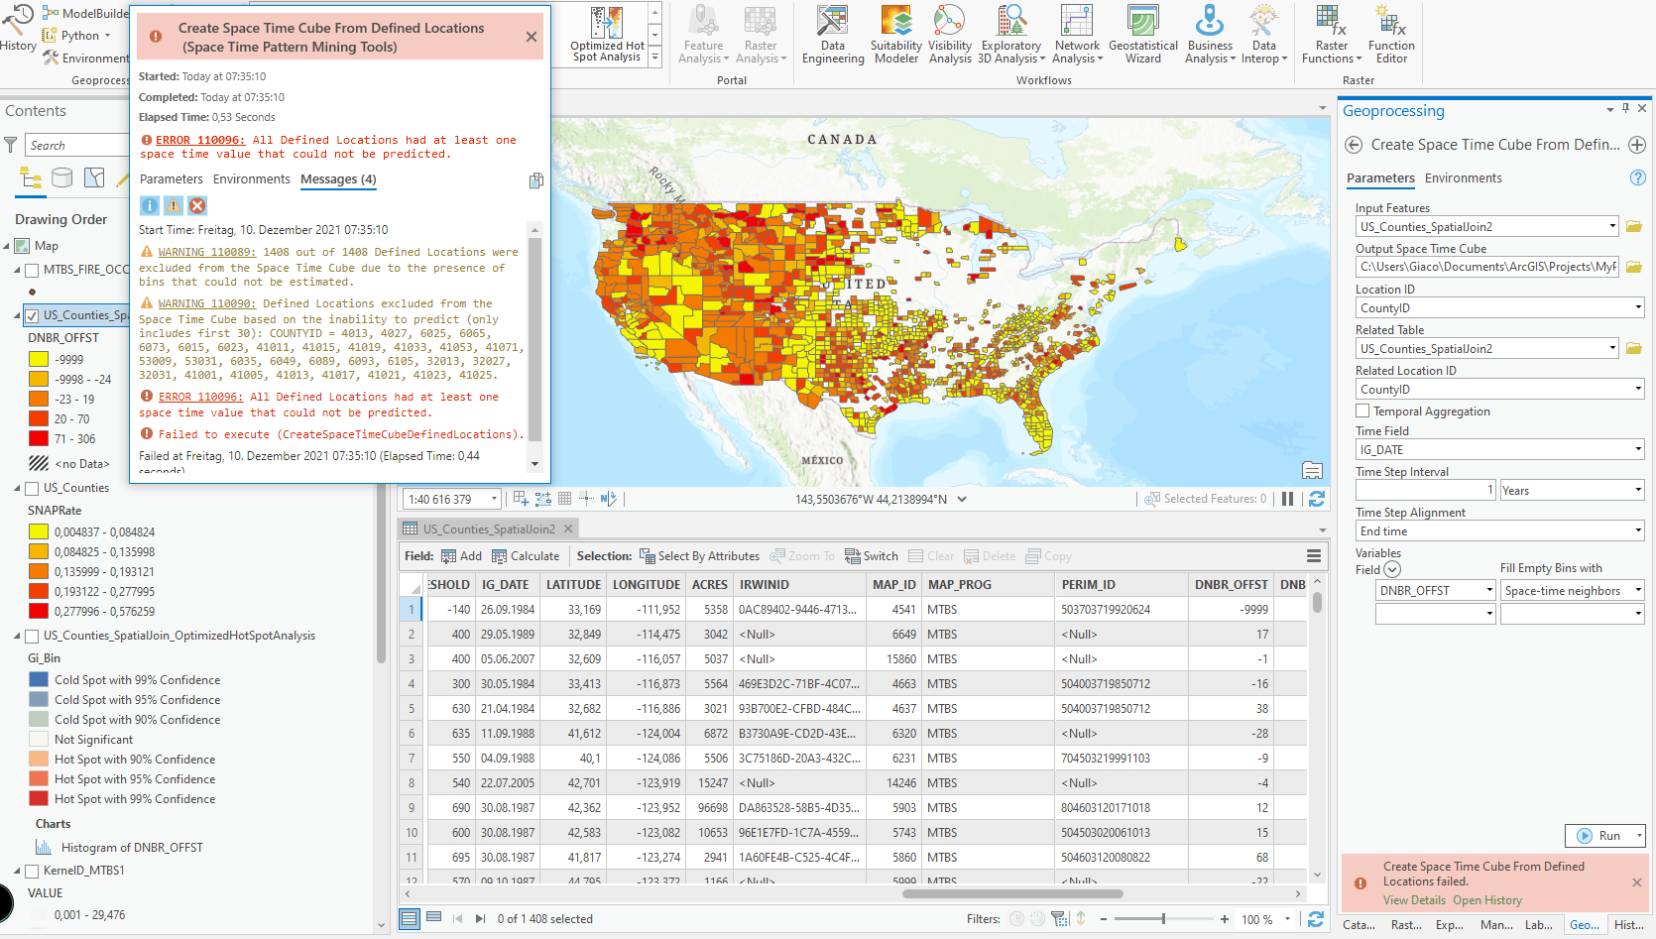This screenshot has width=1656, height=939.
Task: Switch to the Messages (4) tab
Action: (x=338, y=179)
